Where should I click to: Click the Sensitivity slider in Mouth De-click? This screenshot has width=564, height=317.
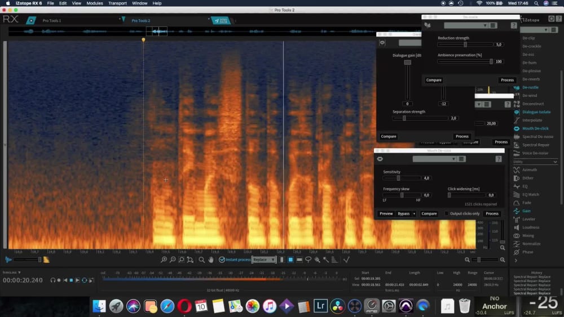(x=402, y=178)
